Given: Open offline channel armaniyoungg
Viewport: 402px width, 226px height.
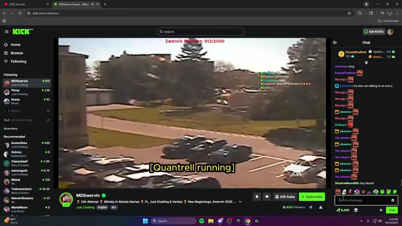Looking at the screenshot, I should 27,120.
